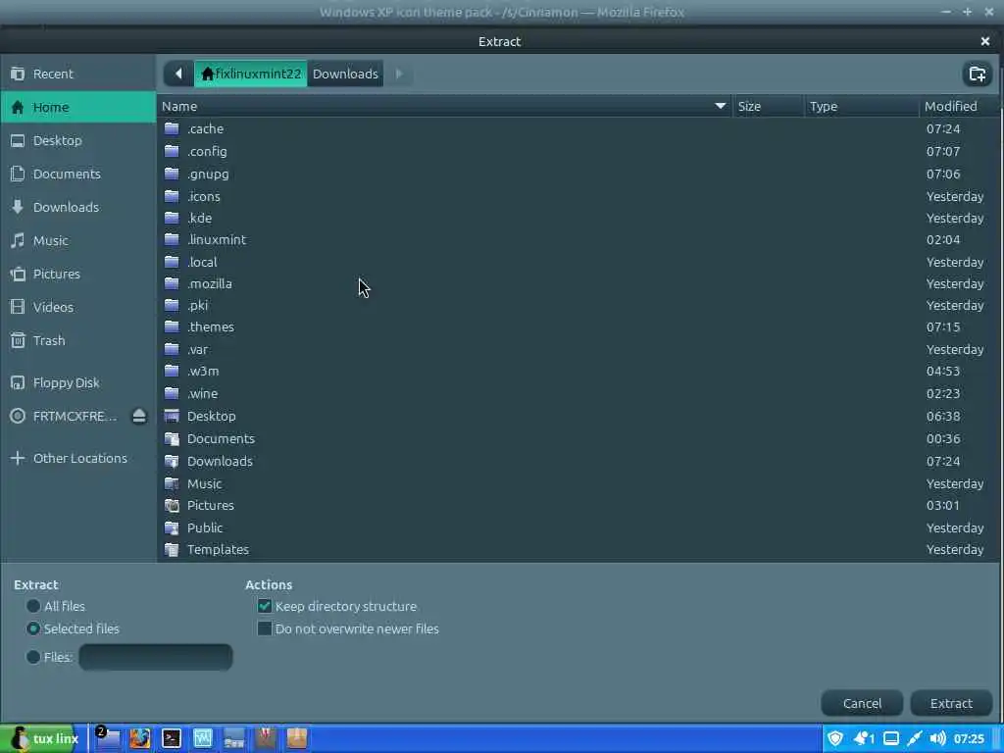This screenshot has width=1004, height=753.
Task: Click the shield icon in the system tray
Action: [835, 738]
